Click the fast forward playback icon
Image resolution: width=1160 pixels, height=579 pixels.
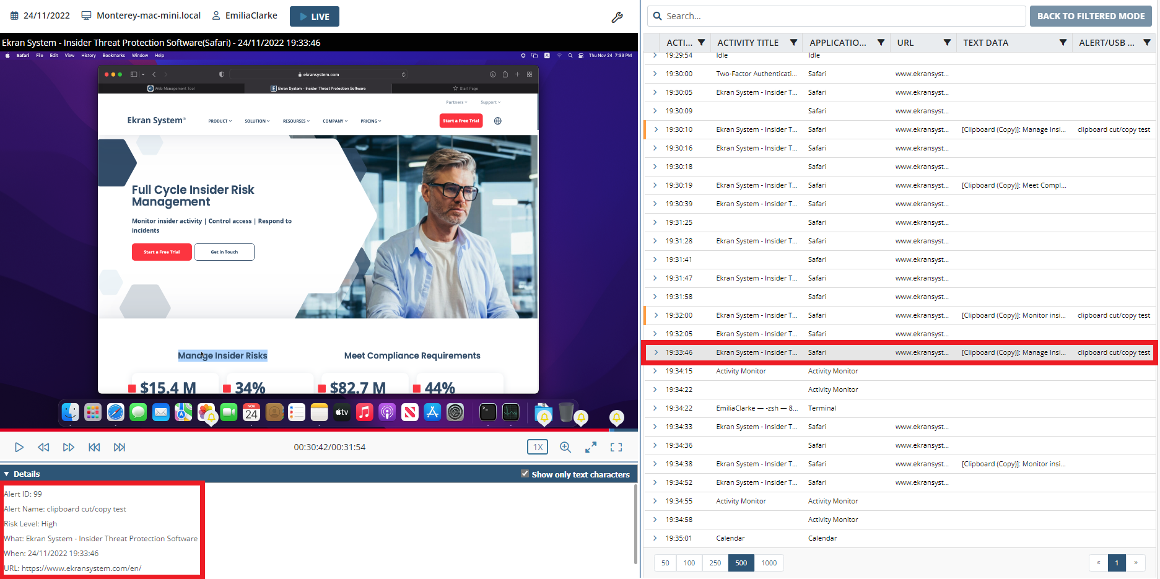tap(69, 447)
